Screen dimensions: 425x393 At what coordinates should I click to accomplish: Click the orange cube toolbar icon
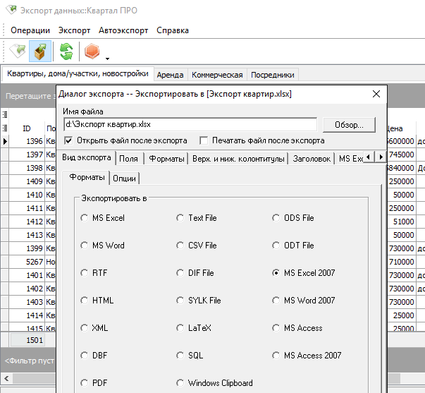coord(92,52)
